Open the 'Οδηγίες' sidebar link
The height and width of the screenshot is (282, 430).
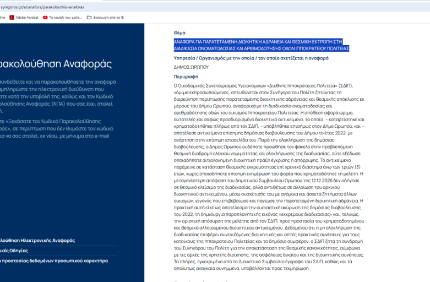tap(14, 251)
